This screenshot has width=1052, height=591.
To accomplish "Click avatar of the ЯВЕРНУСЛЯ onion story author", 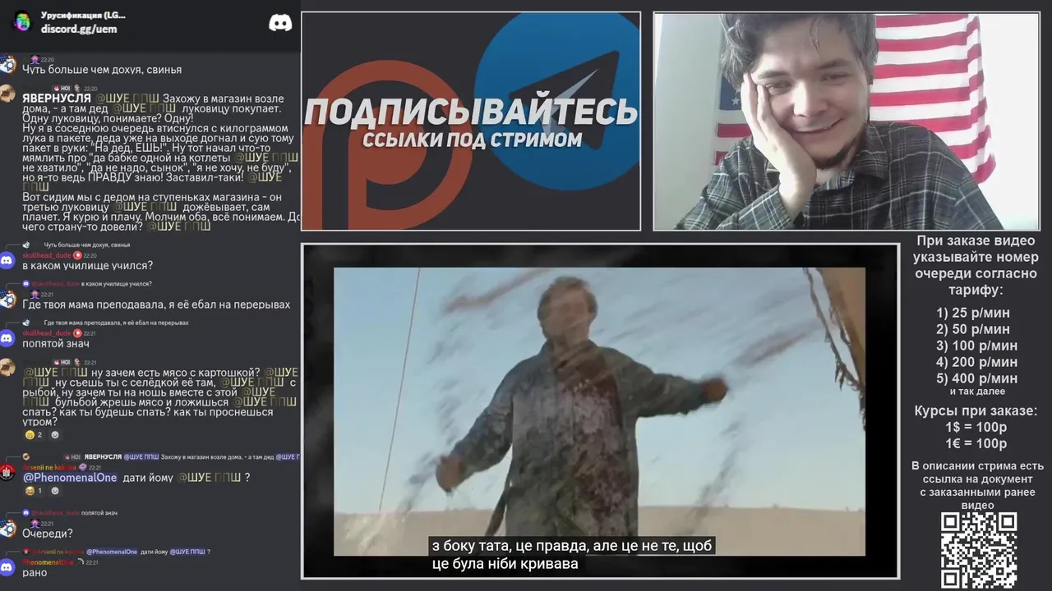I will 7,94.
